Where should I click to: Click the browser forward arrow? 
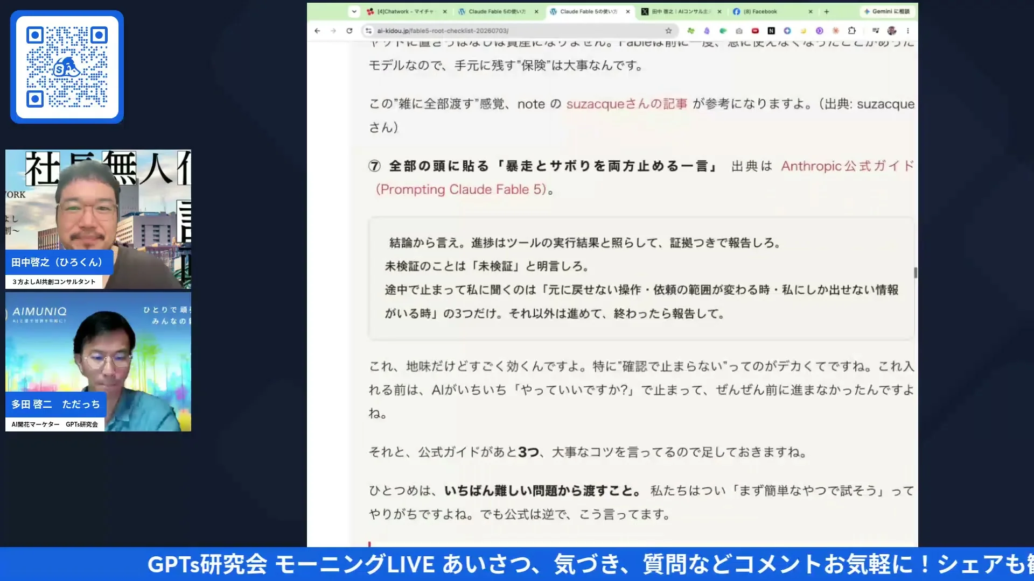coord(333,31)
